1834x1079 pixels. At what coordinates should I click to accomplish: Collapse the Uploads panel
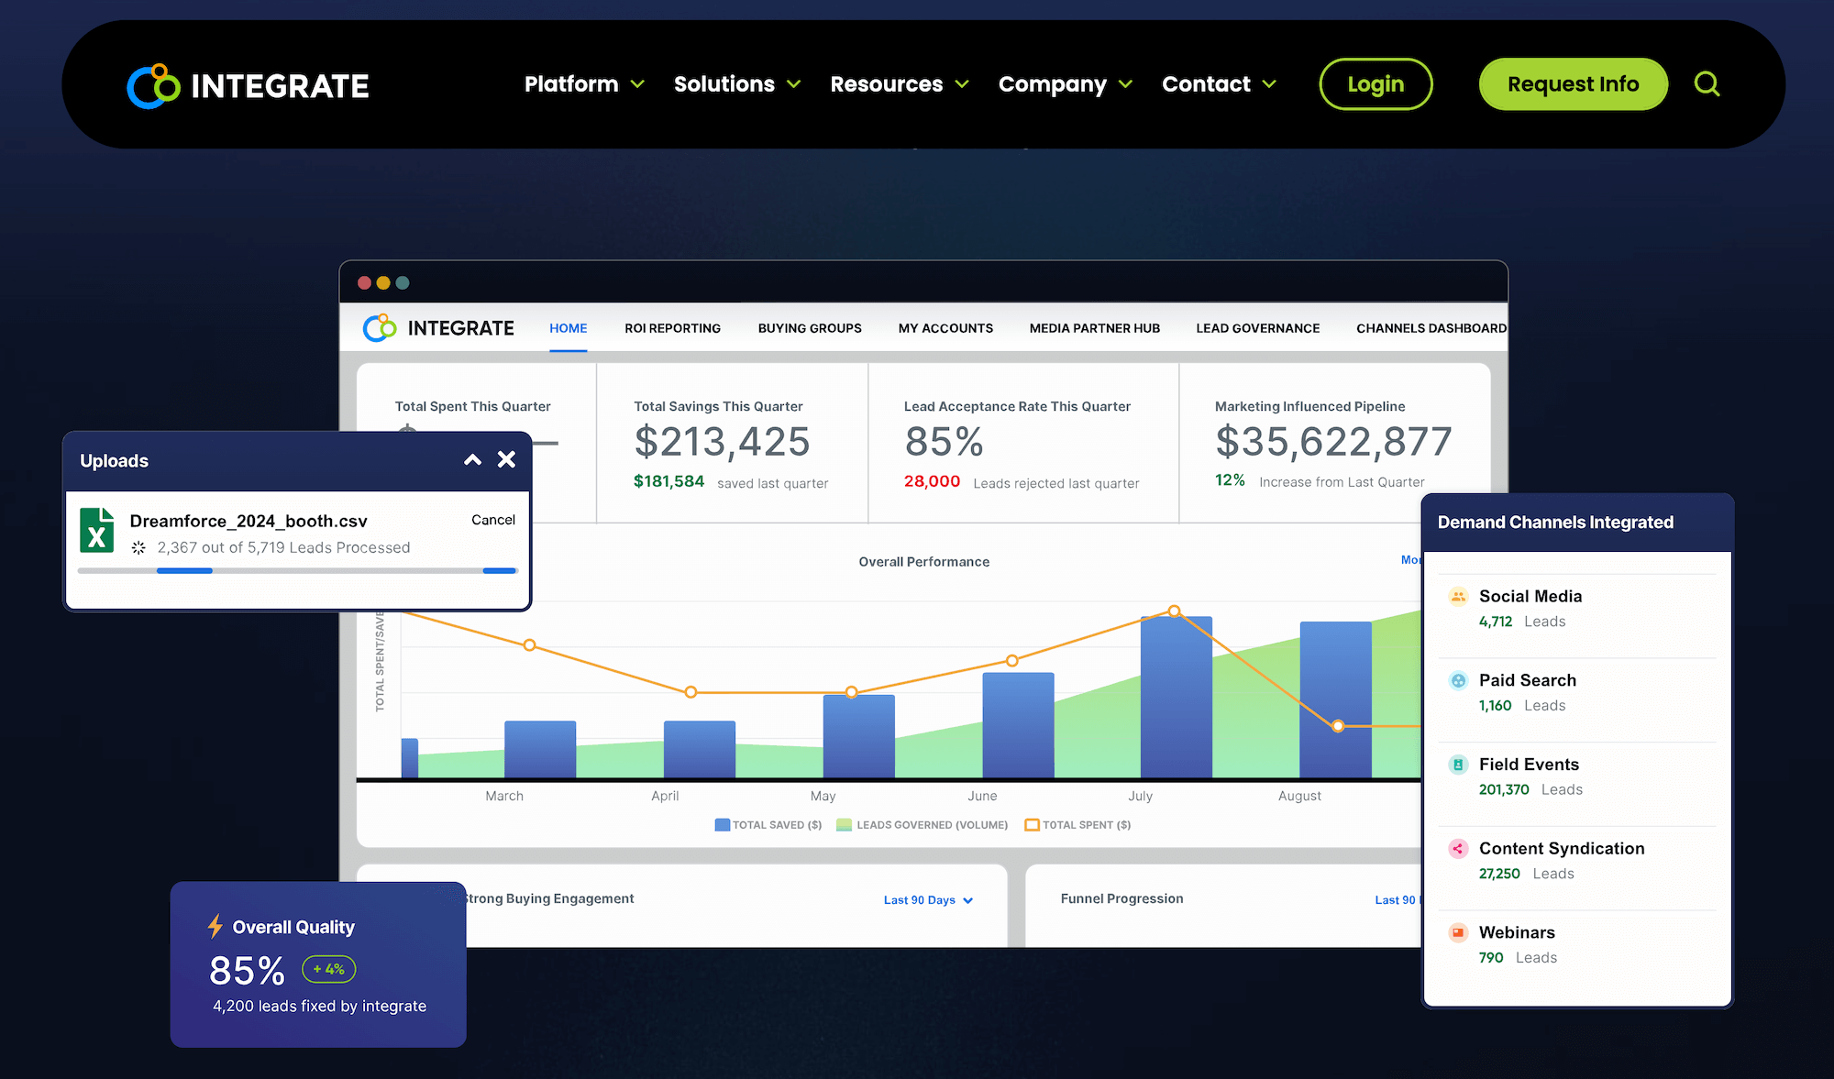tap(472, 460)
